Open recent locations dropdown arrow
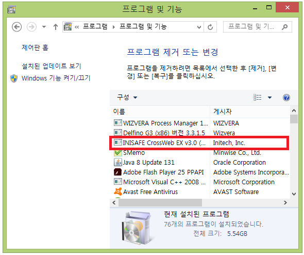The height and width of the screenshot is (255, 304). [x=44, y=27]
